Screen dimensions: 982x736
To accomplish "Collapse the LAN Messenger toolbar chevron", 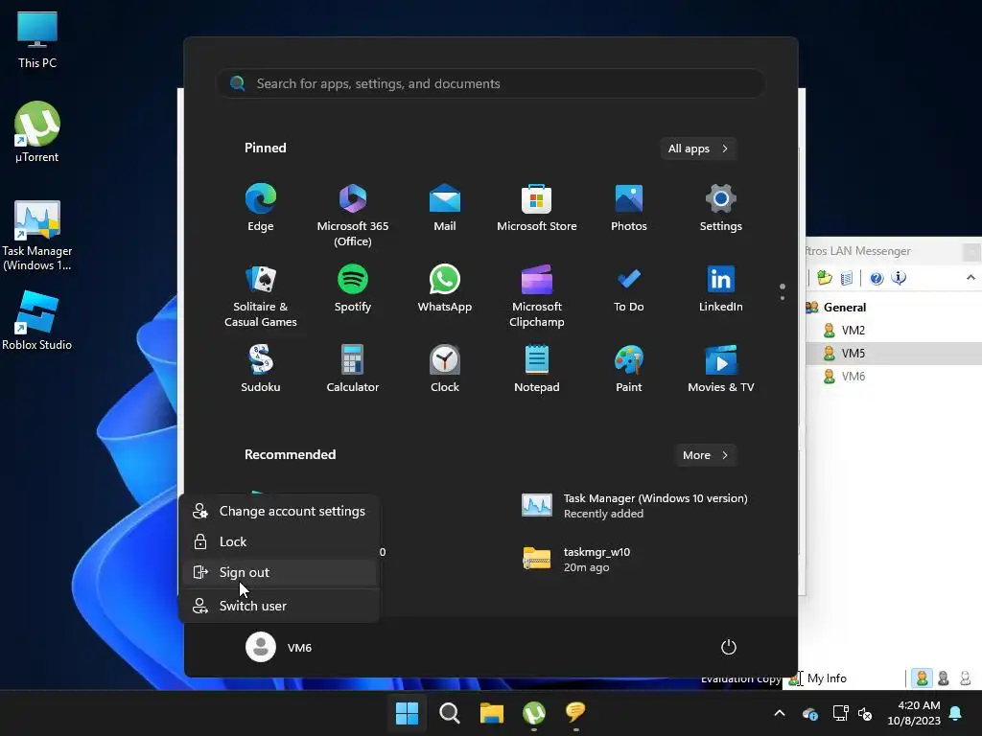I will (x=970, y=278).
